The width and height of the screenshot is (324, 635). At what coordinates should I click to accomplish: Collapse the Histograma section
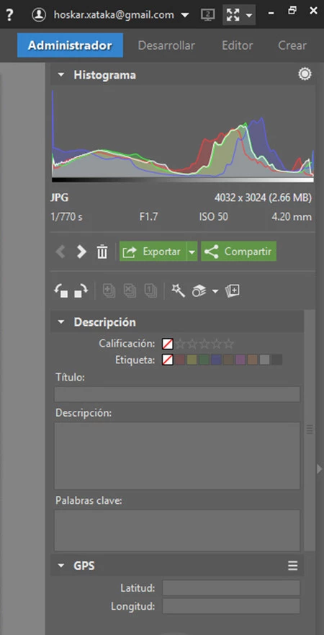point(60,76)
